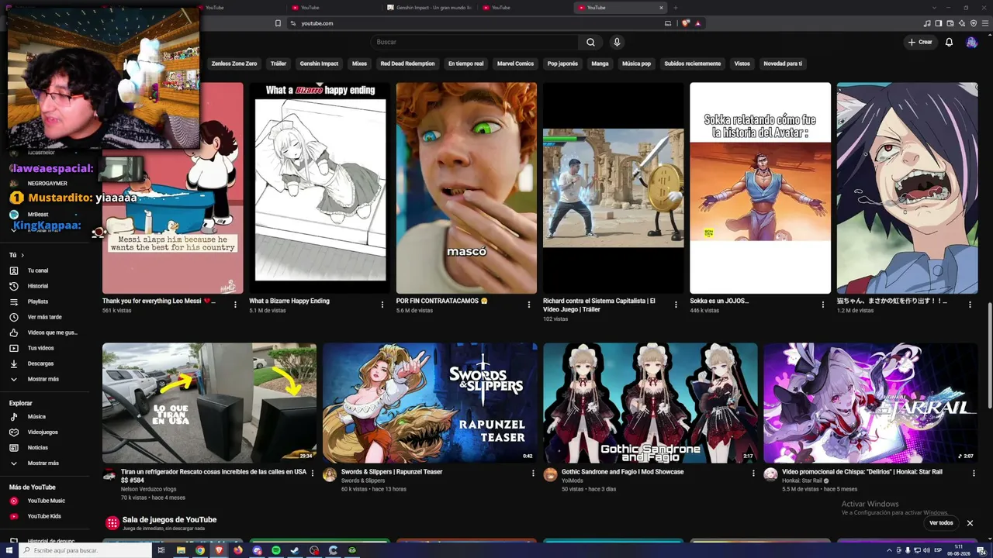Open the Brave main hamburger menu
This screenshot has width=993, height=558.
[x=985, y=23]
